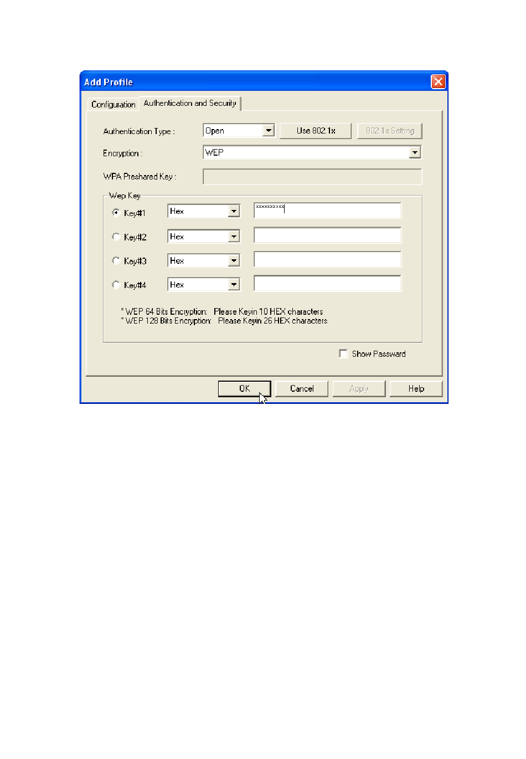Focus the Key#4 WEP key field
Image resolution: width=526 pixels, height=759 pixels.
(x=327, y=284)
